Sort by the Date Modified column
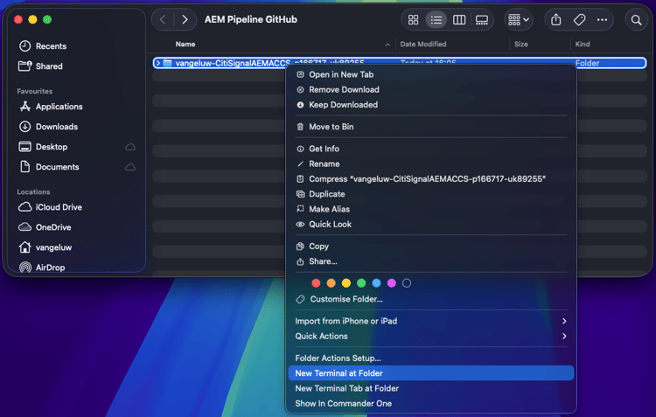The image size is (656, 417). click(x=423, y=44)
